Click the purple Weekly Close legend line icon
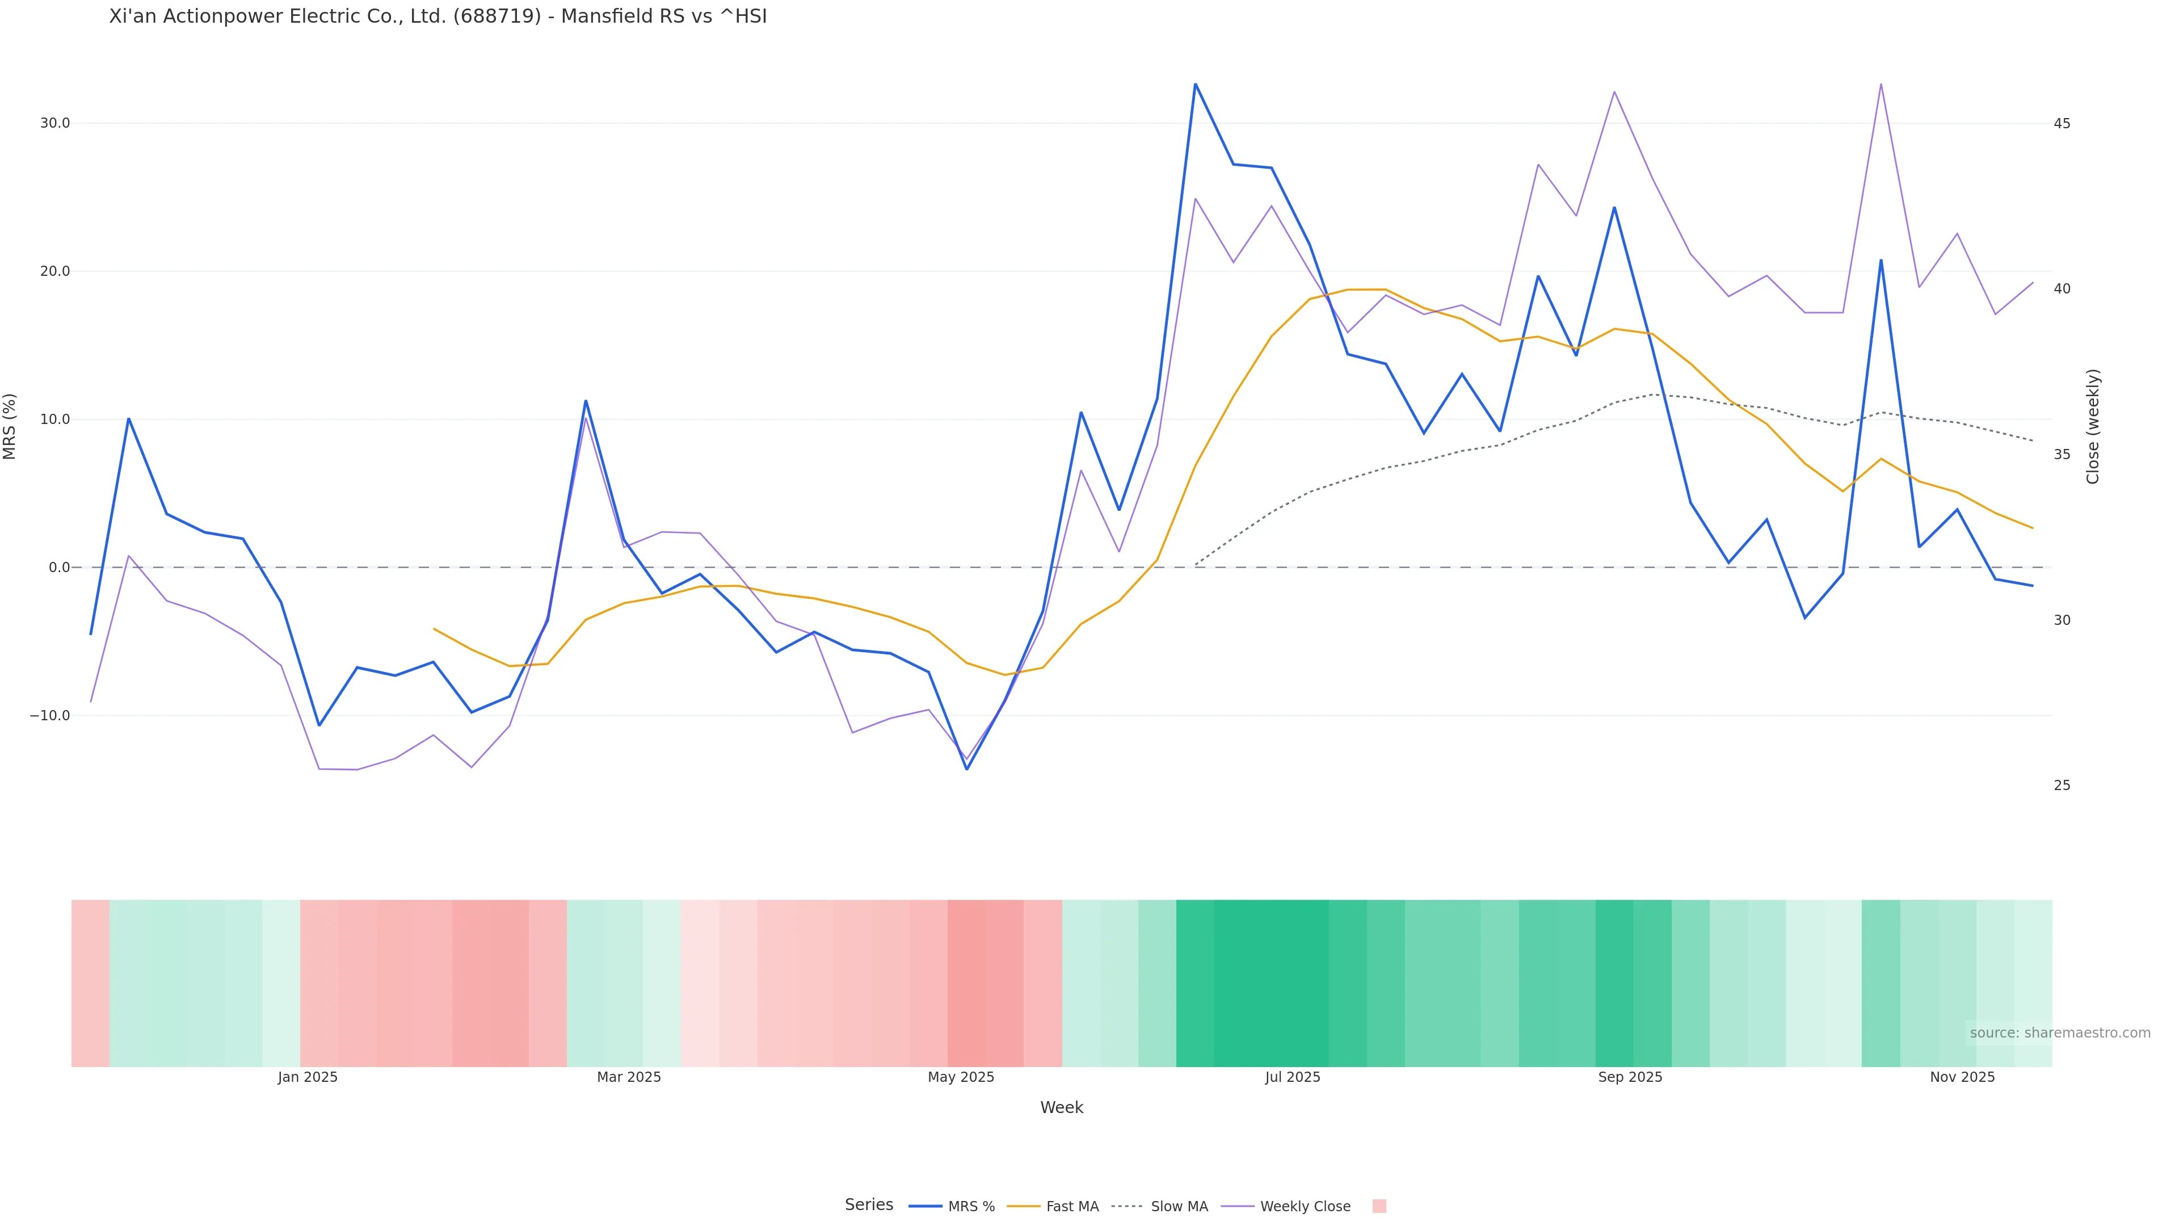Screen dimensions: 2179x1226 pyautogui.click(x=1238, y=1207)
